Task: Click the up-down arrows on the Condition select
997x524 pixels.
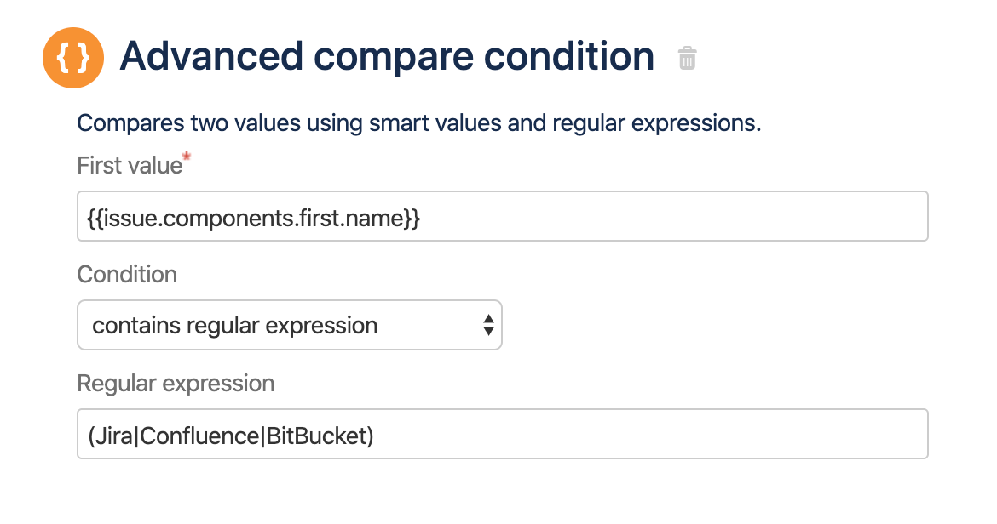Action: pos(487,325)
